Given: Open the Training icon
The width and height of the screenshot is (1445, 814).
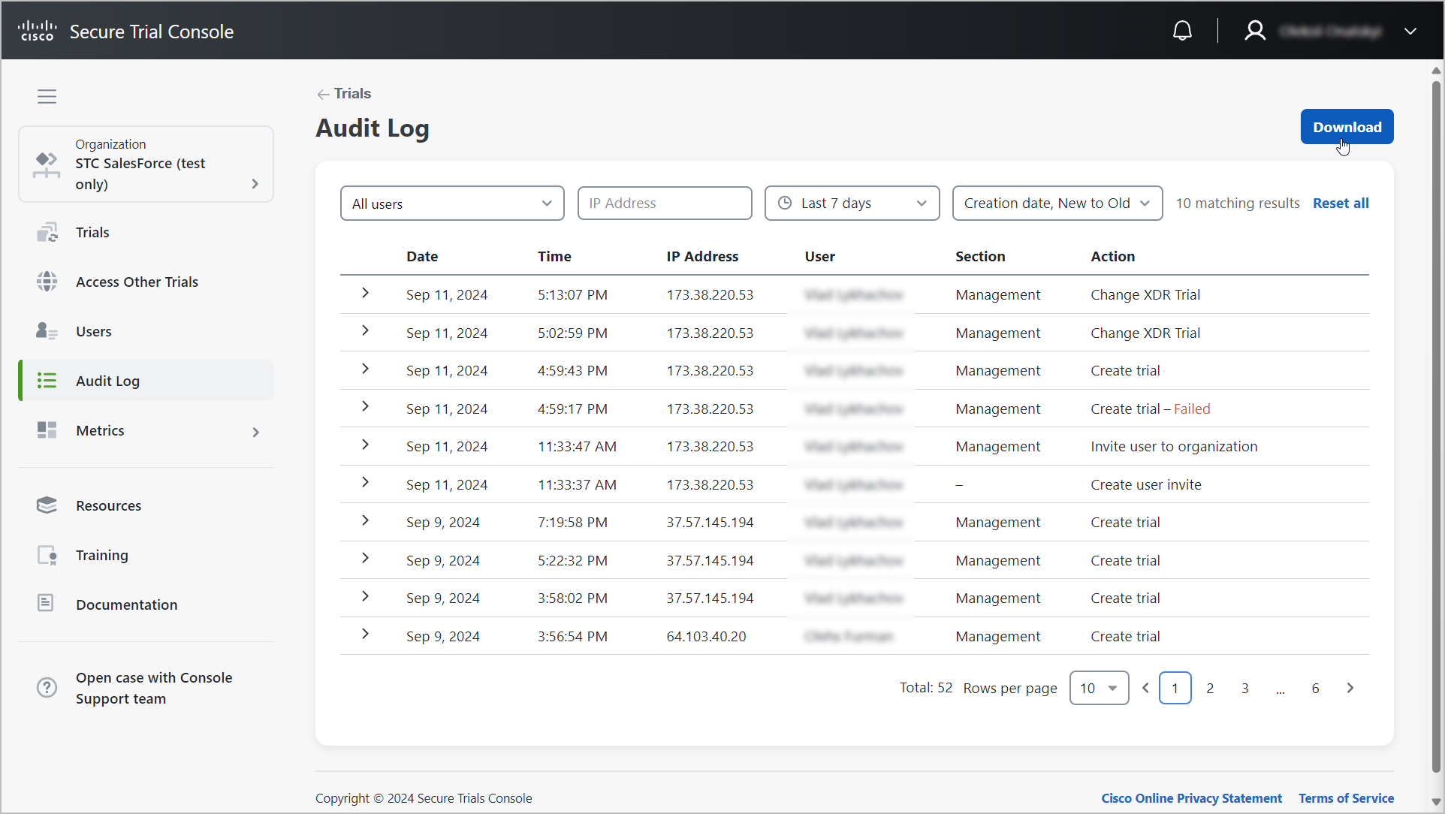Looking at the screenshot, I should click(47, 555).
